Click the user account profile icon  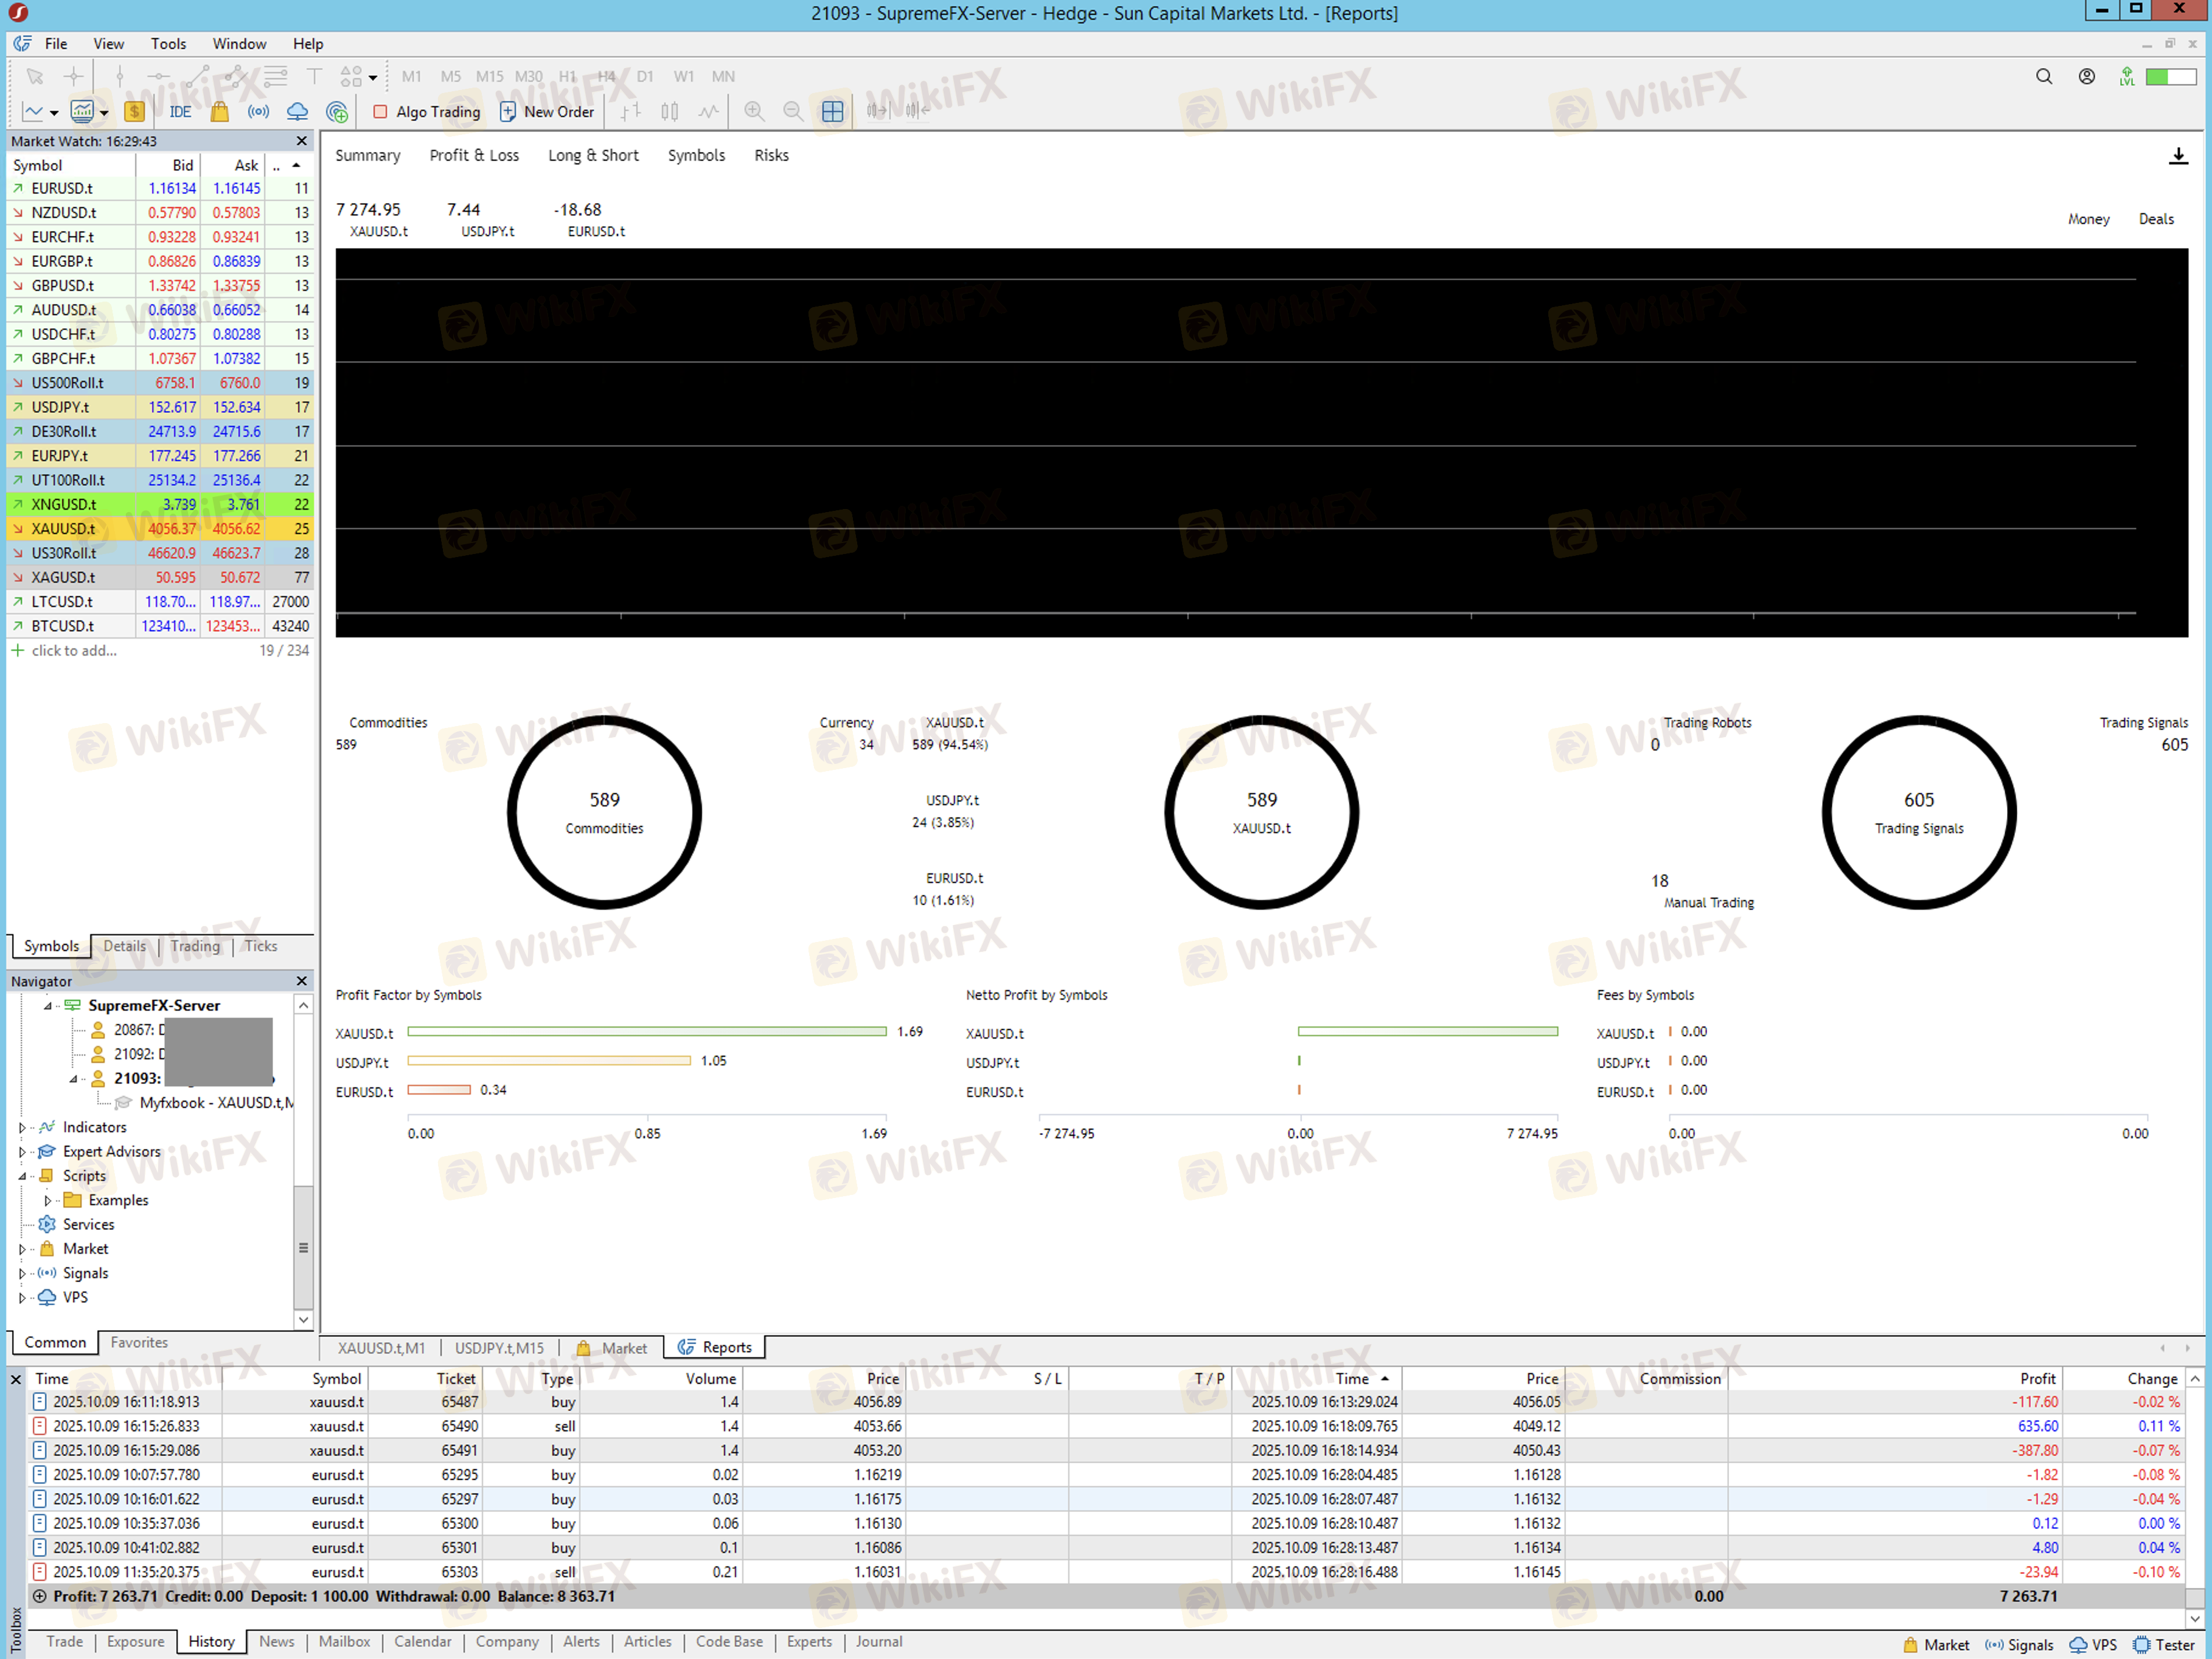[2086, 77]
